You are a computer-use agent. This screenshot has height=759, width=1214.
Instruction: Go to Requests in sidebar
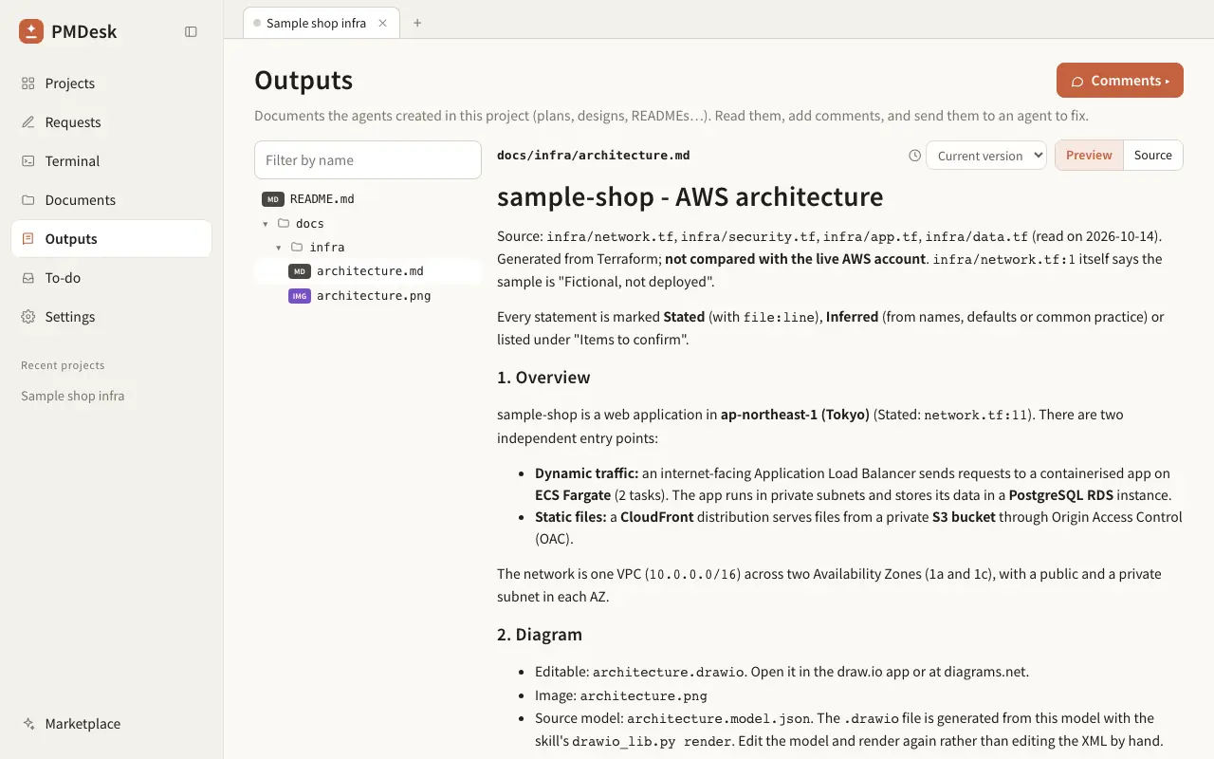(x=111, y=122)
